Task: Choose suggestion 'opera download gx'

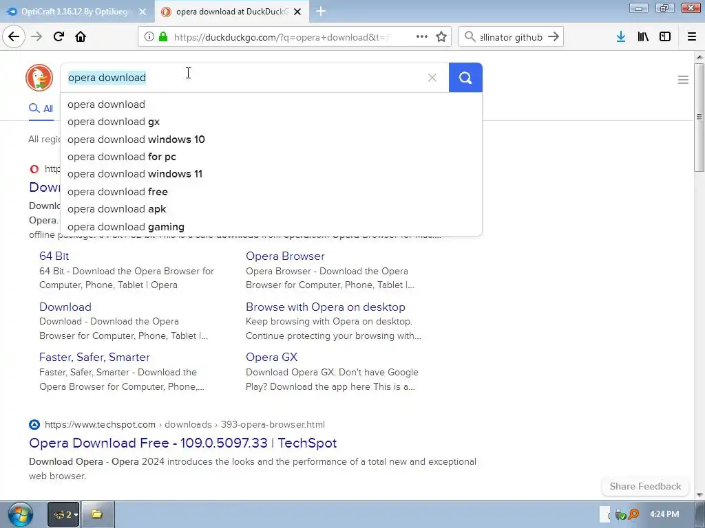Action: click(x=271, y=122)
